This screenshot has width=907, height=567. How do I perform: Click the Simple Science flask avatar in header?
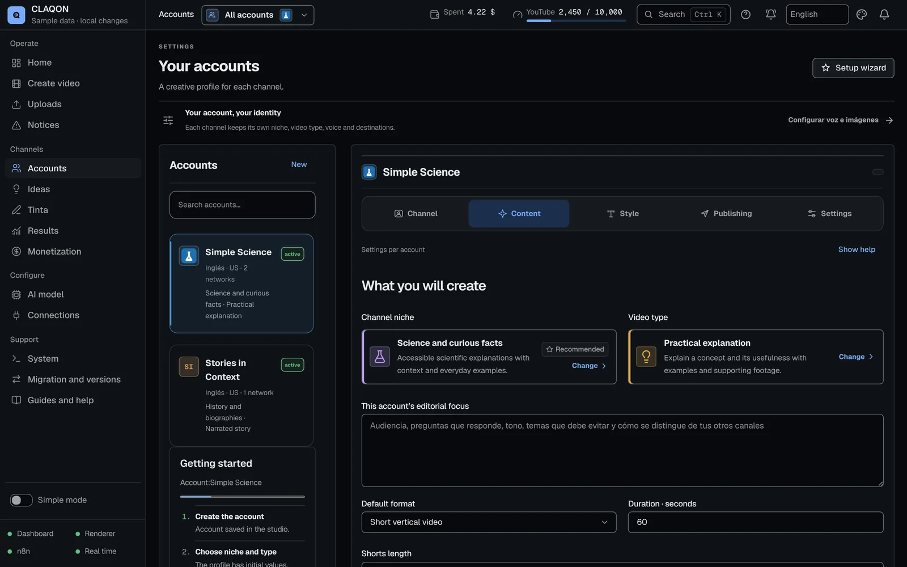[369, 172]
